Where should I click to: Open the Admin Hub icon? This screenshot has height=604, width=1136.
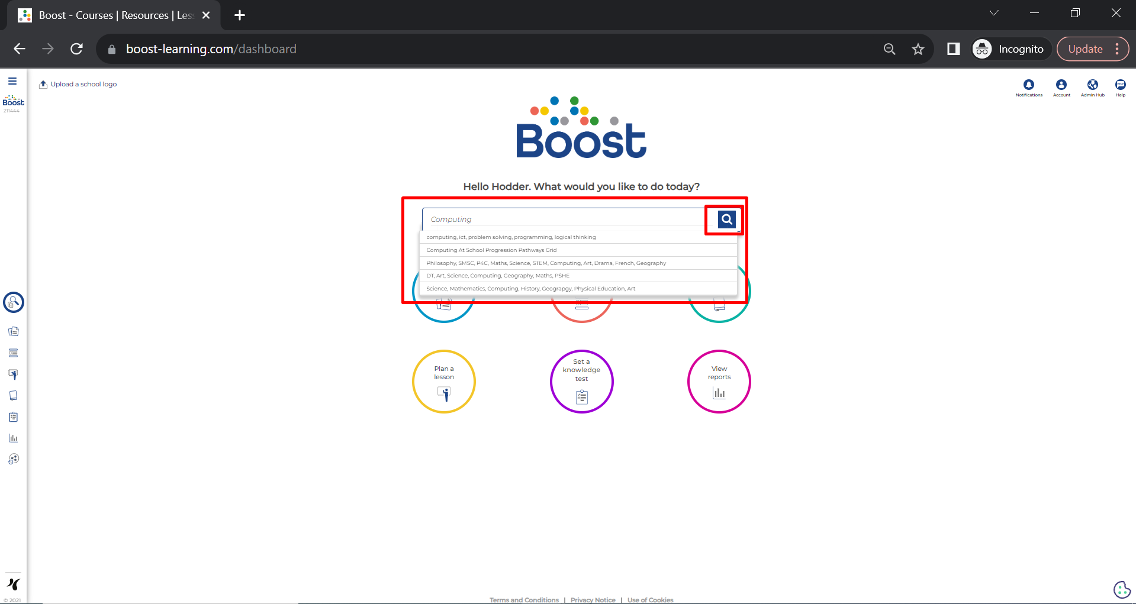pyautogui.click(x=1092, y=85)
